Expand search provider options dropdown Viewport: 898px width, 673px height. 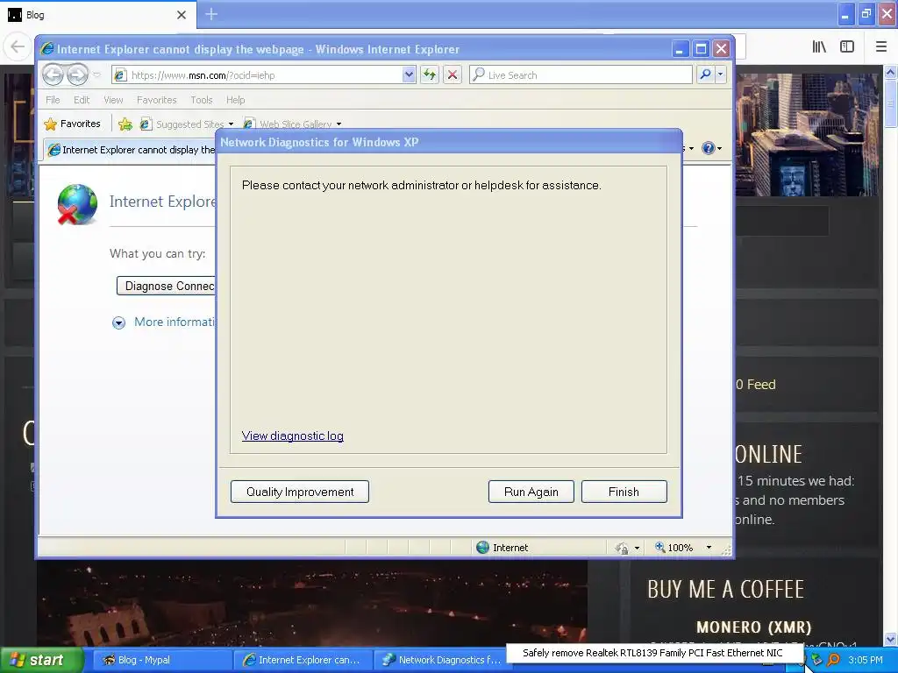(x=721, y=74)
